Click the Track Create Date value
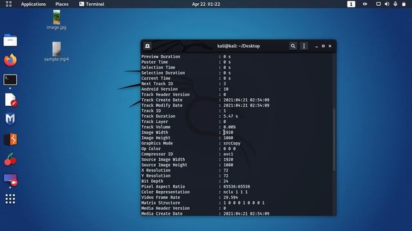Viewport: 412px width, 231px height. (x=246, y=100)
